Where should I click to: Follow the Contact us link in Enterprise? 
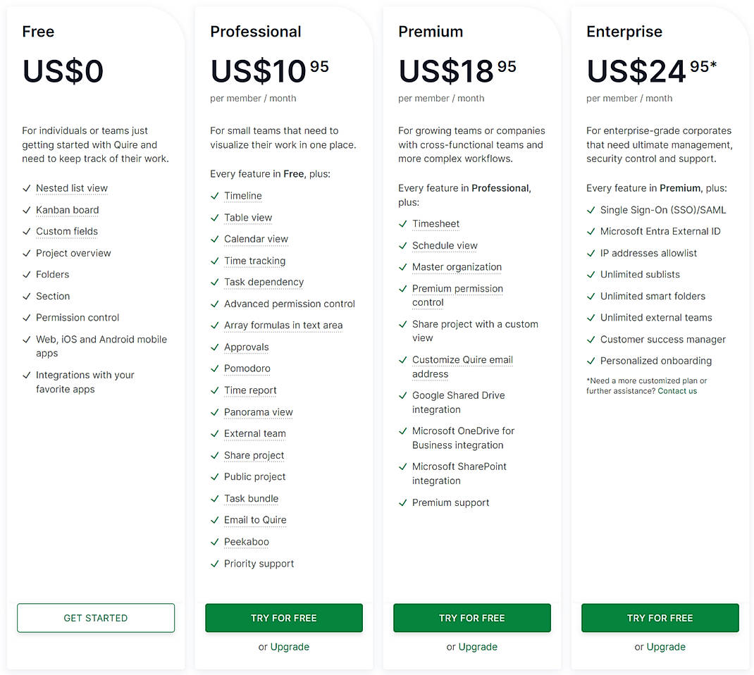(677, 390)
